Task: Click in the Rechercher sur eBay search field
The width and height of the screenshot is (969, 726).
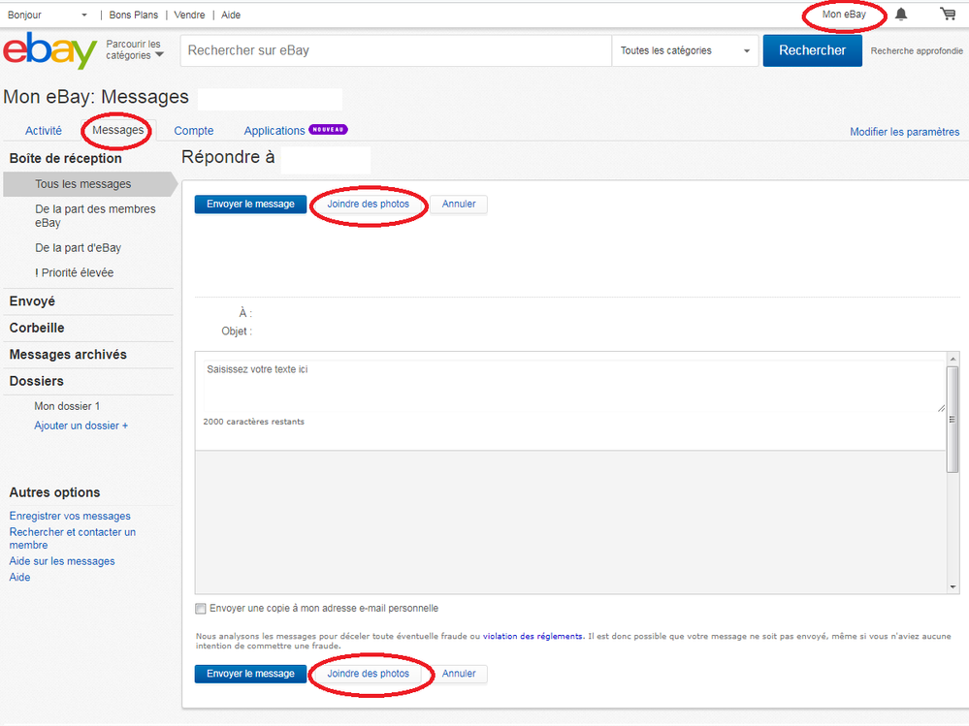Action: [396, 50]
